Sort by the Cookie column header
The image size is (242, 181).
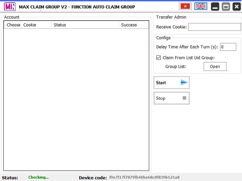click(x=35, y=25)
